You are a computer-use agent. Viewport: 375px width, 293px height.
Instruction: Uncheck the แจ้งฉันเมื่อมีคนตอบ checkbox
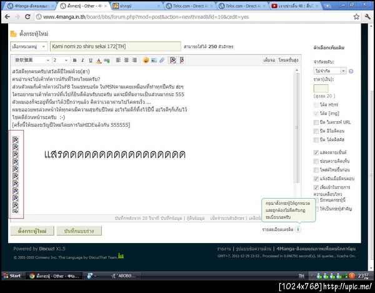(x=316, y=179)
